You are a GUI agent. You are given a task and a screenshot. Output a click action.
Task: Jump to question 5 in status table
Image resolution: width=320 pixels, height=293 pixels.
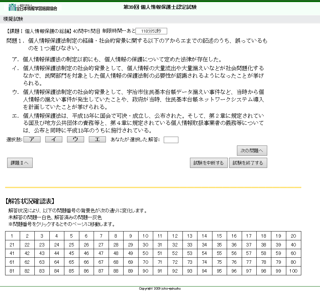tap(71, 236)
